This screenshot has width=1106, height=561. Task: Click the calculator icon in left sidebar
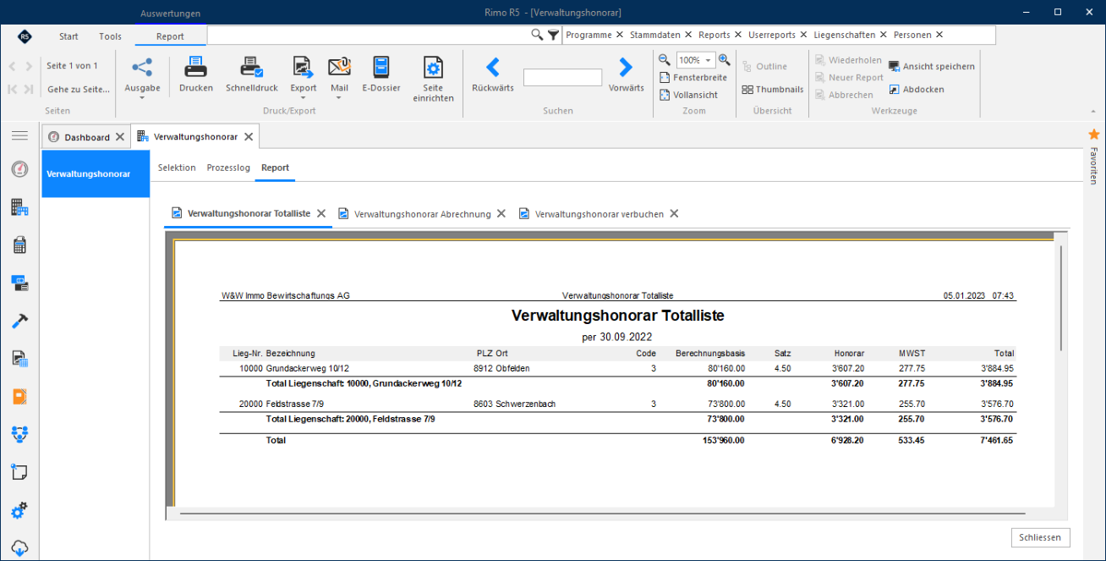pyautogui.click(x=19, y=245)
